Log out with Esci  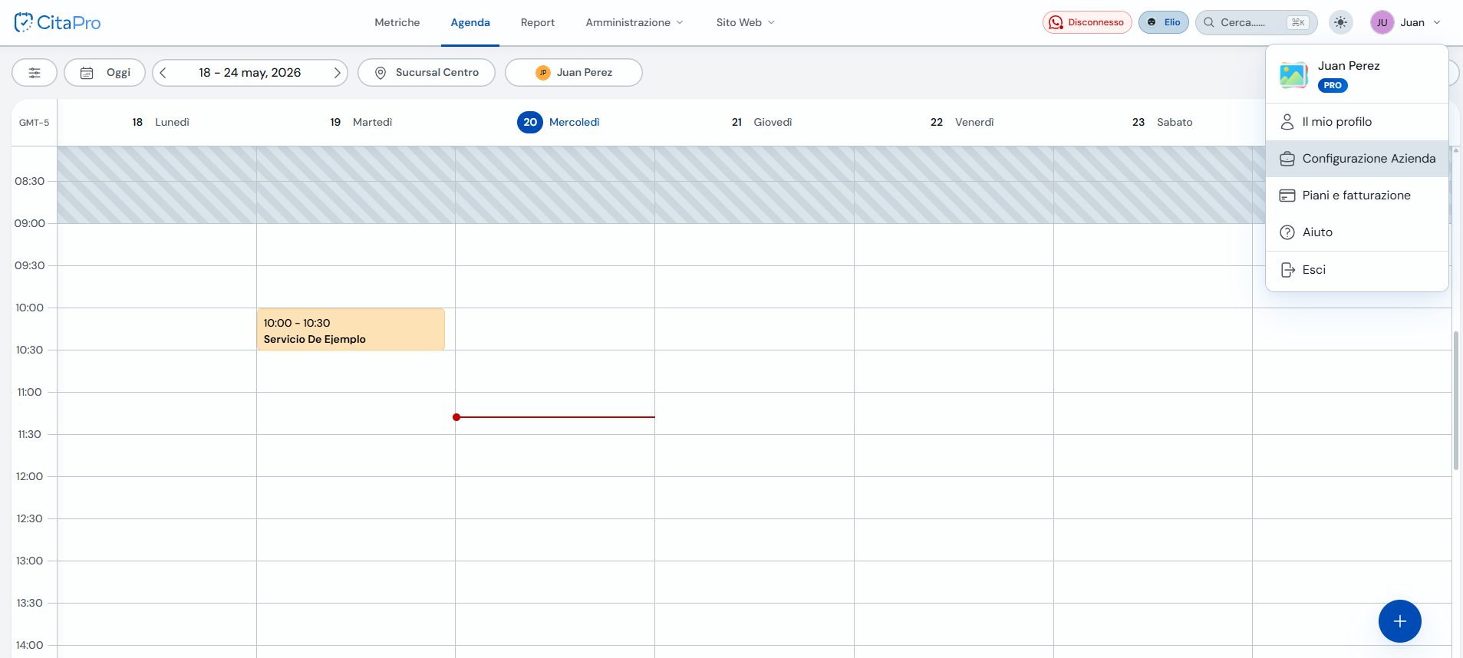click(1357, 270)
